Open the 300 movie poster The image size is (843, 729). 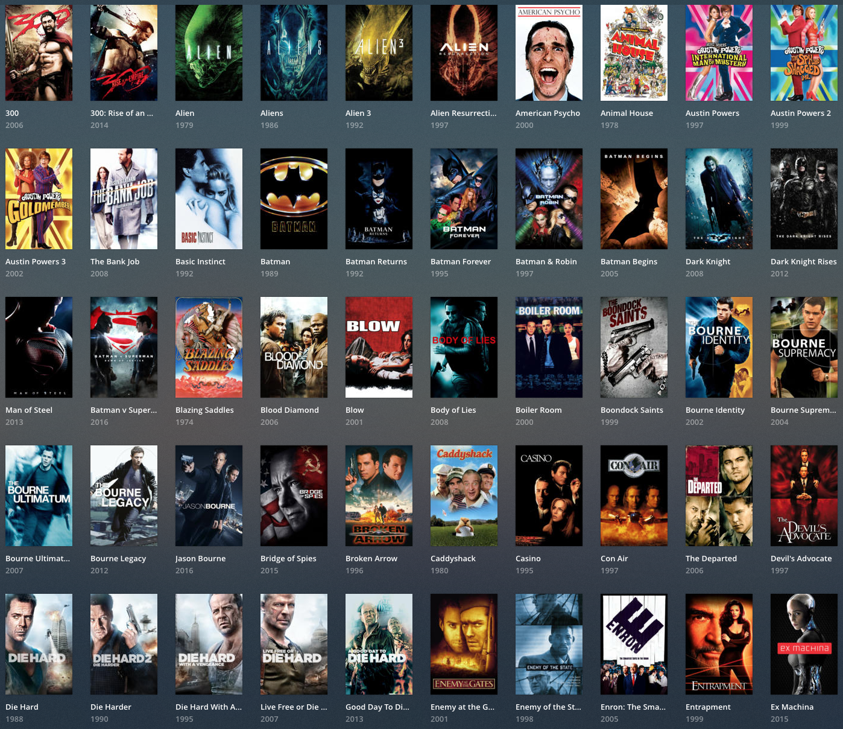click(39, 53)
